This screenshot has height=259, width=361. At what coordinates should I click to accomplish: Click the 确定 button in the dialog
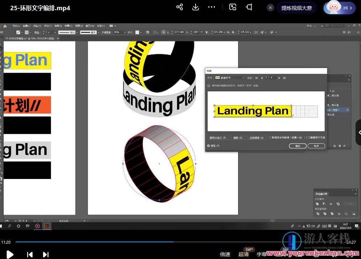(x=297, y=146)
